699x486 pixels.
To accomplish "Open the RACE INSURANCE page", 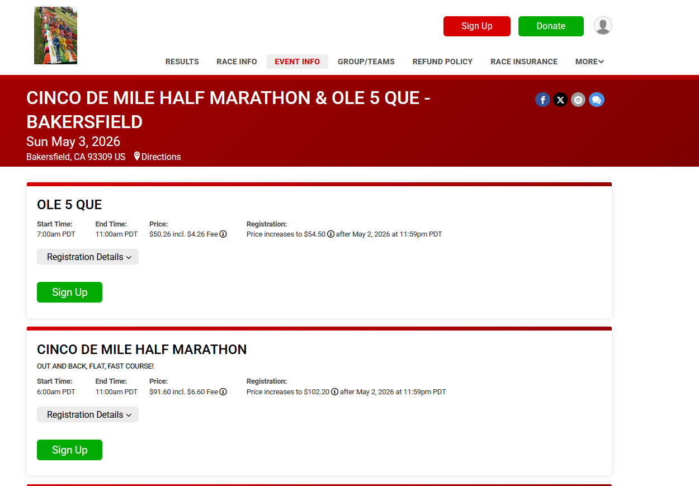I will (x=524, y=62).
